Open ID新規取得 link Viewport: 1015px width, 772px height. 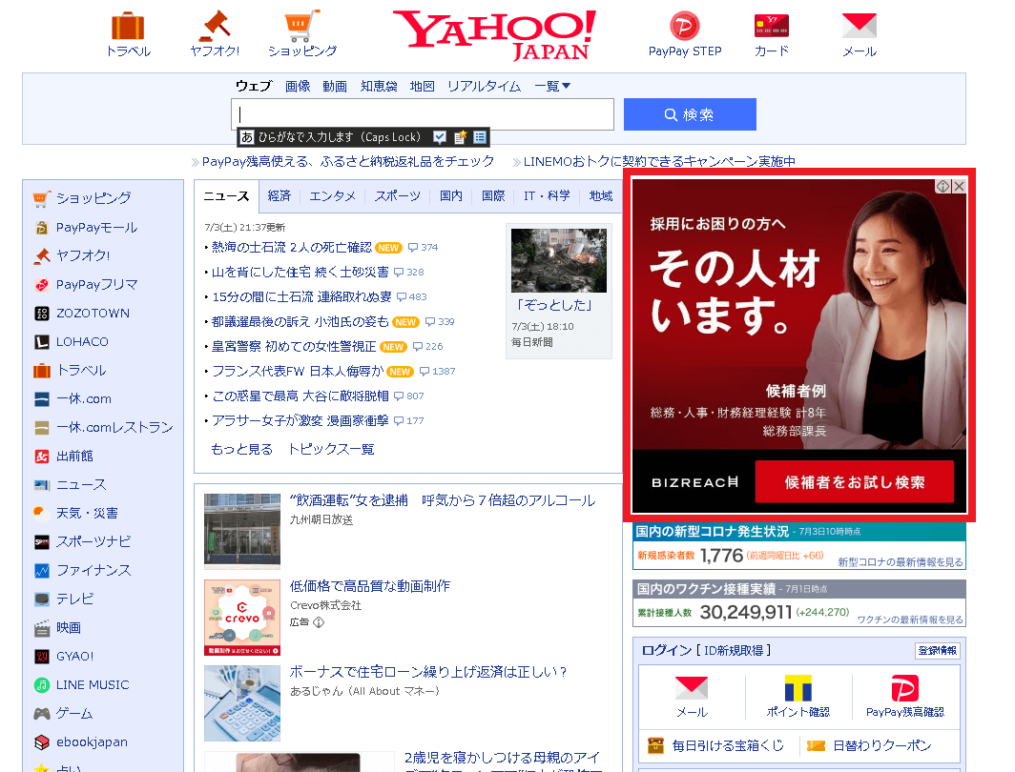[734, 650]
